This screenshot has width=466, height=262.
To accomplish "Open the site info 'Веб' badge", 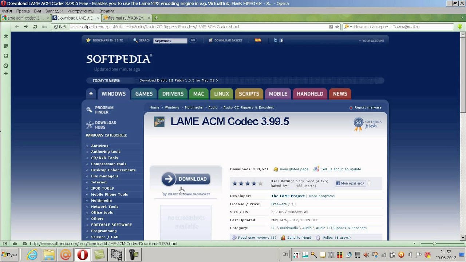I will [x=60, y=27].
